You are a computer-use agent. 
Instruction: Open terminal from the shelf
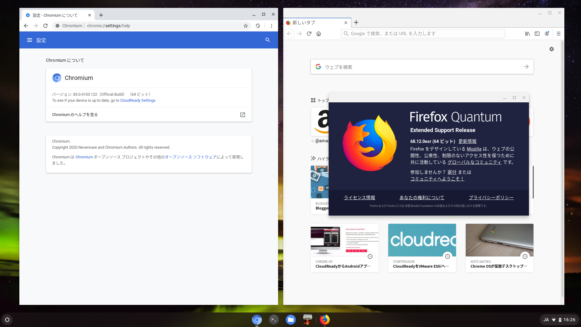274,319
